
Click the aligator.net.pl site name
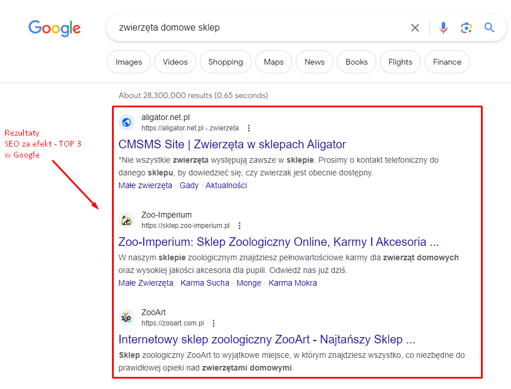coord(166,117)
